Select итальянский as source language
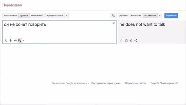 [x=10, y=15]
